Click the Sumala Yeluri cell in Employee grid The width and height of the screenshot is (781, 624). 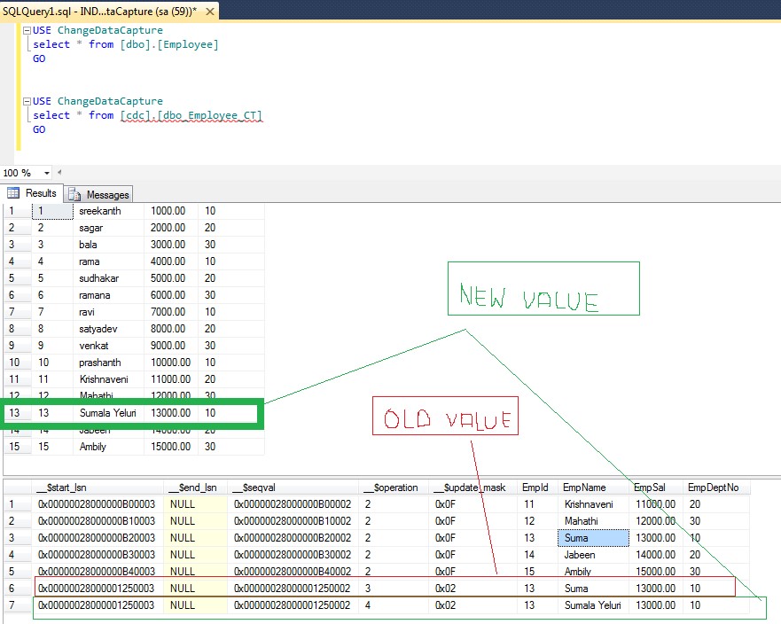[107, 413]
